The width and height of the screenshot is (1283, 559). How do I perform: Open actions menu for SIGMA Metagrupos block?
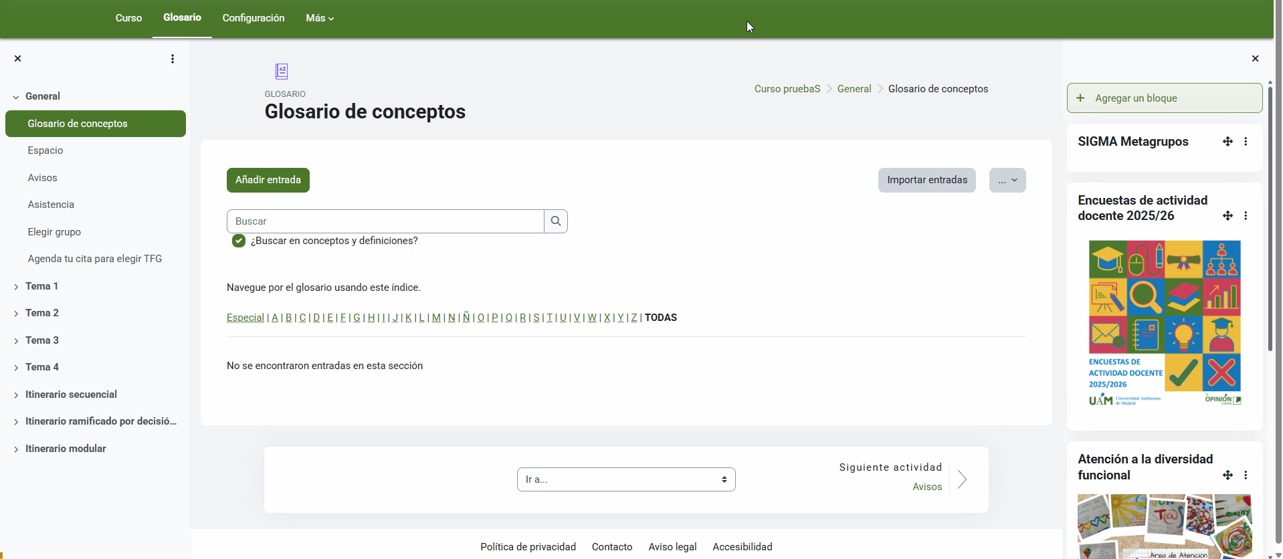click(1246, 142)
